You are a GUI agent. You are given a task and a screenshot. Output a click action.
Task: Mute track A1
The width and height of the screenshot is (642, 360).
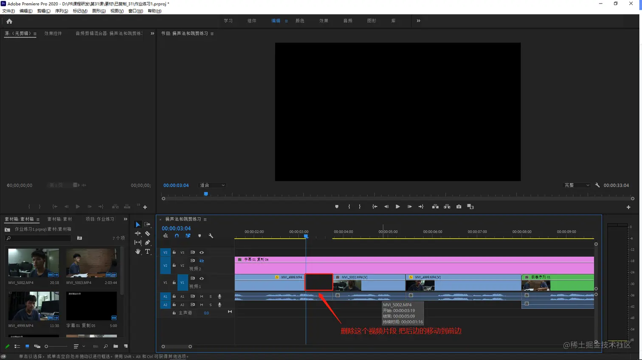(202, 297)
